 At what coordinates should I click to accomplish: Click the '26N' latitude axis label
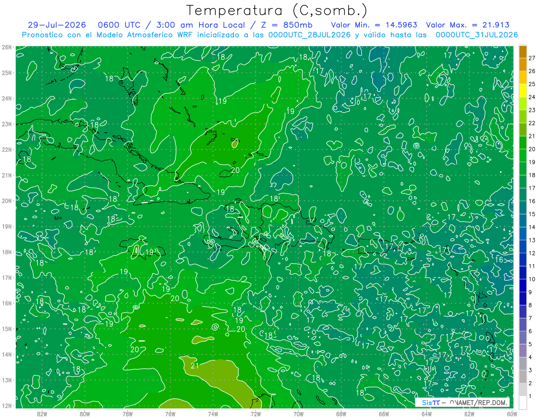[6, 47]
